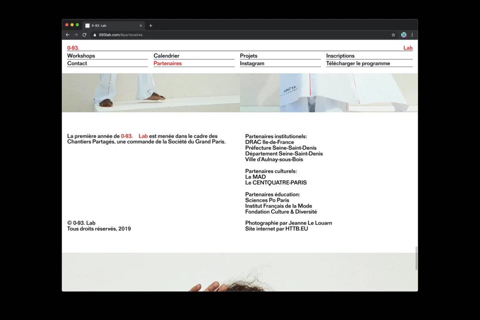The image size is (480, 320).
Task: Navigate to Inscriptions
Action: pyautogui.click(x=340, y=56)
